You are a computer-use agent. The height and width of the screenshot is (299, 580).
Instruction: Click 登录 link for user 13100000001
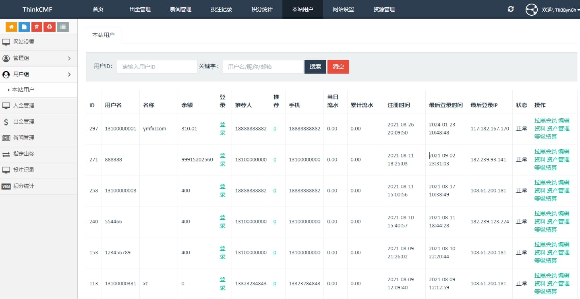(x=222, y=128)
